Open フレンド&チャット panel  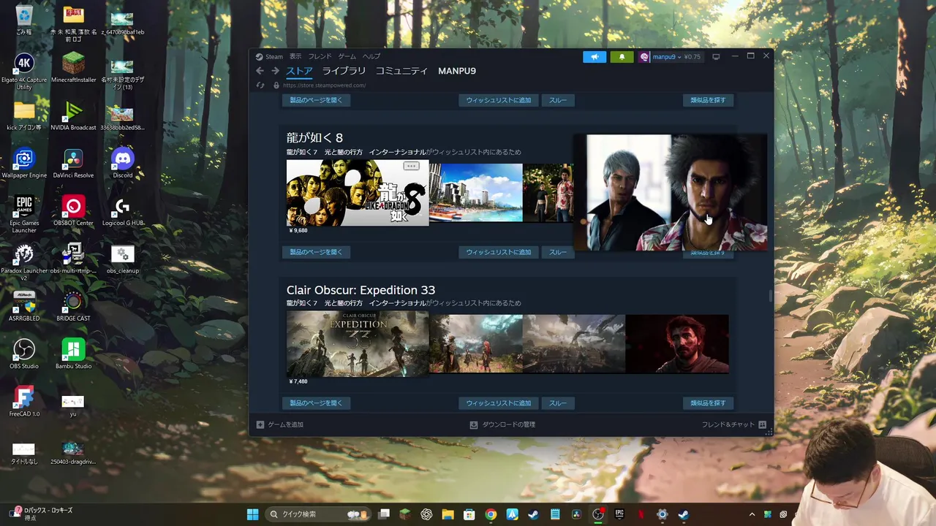(x=733, y=424)
